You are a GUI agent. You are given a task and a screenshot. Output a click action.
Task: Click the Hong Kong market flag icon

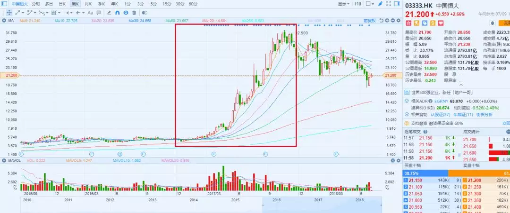pos(408,23)
